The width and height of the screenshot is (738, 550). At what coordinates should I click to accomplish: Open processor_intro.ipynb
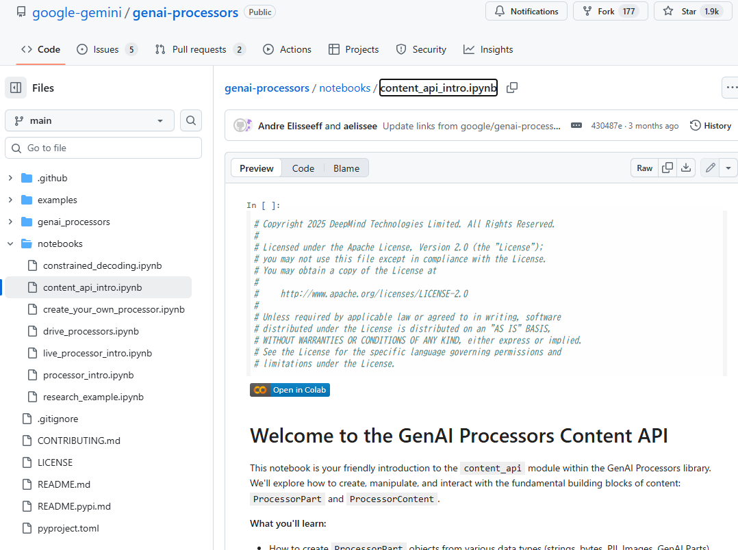[x=88, y=375]
